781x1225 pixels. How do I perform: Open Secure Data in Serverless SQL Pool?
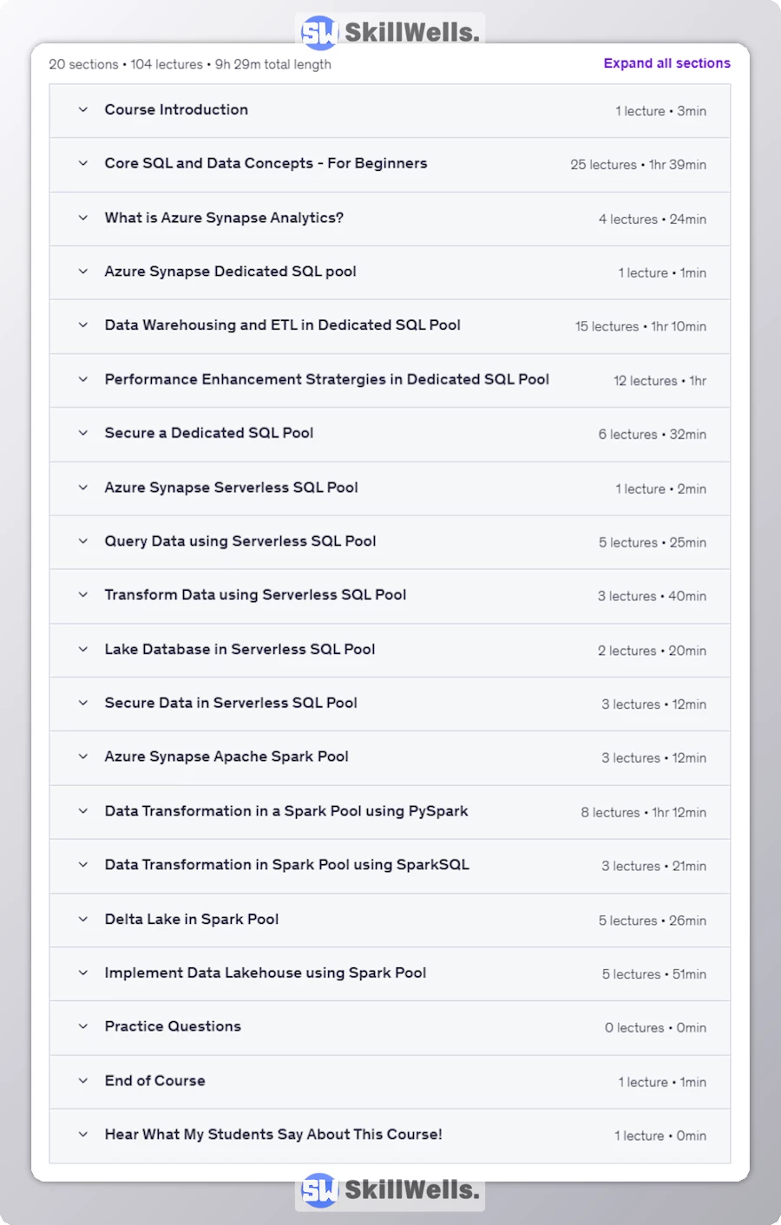pos(231,703)
